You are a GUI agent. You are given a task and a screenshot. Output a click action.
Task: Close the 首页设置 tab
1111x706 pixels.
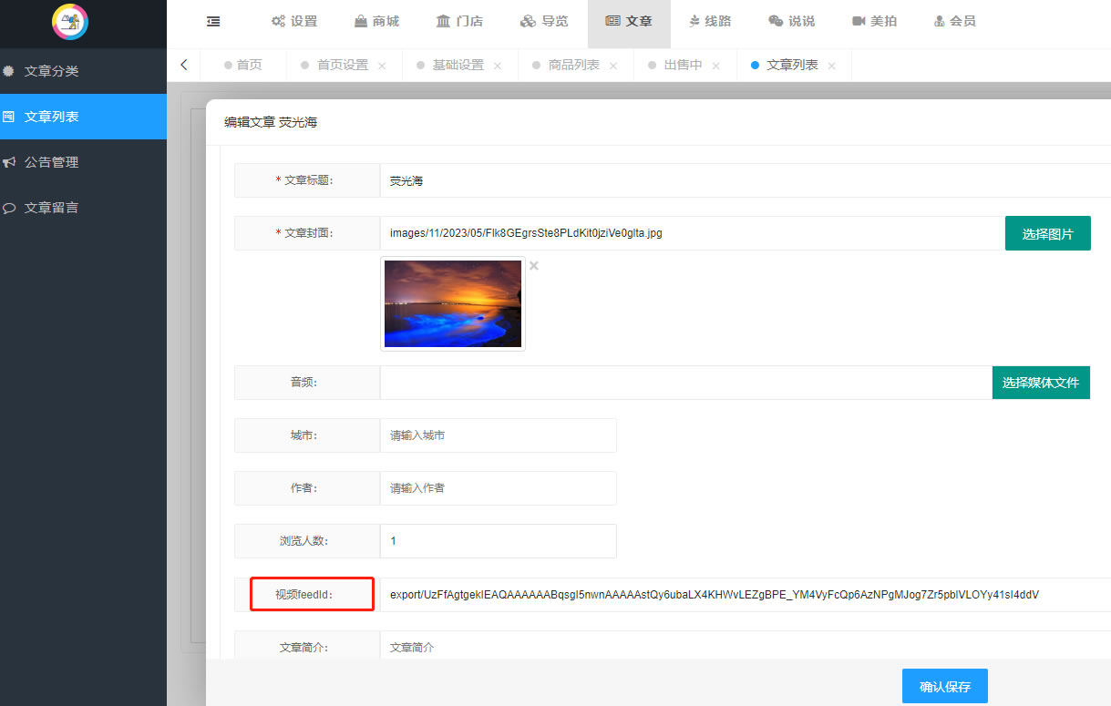click(x=382, y=66)
